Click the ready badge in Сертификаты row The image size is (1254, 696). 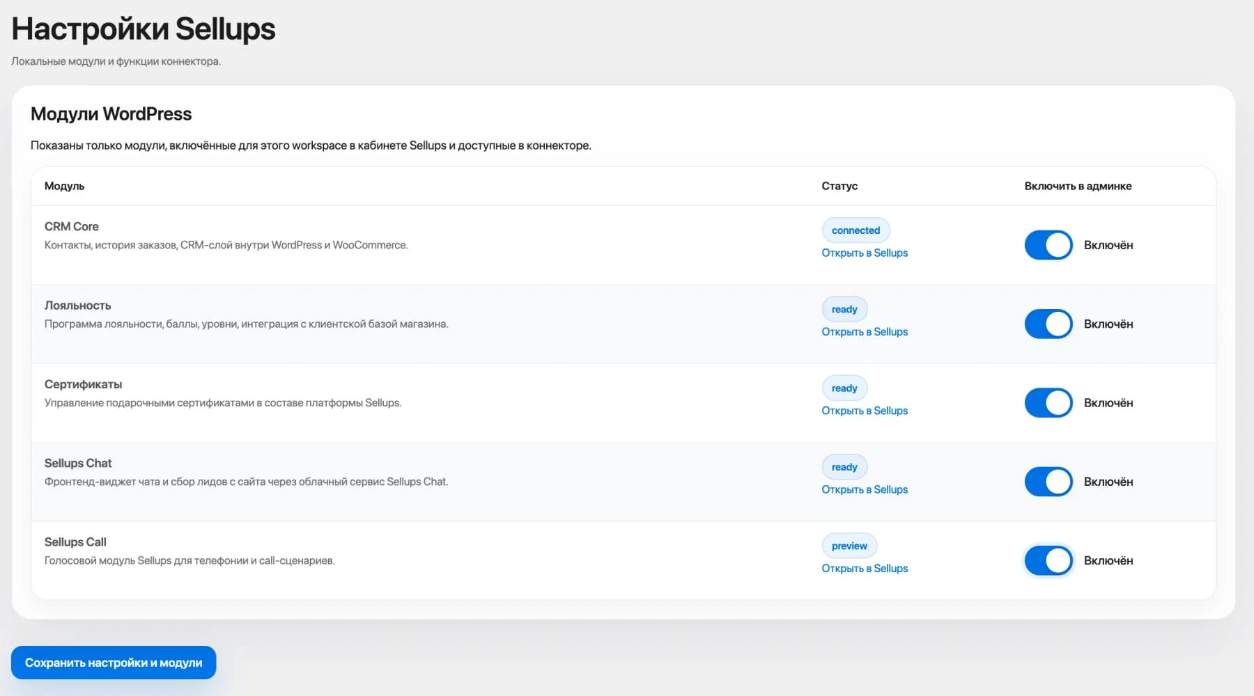coord(844,388)
